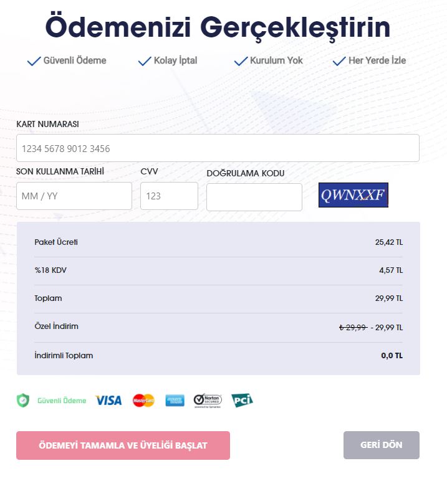
Task: Click the Kurulum Yok checkmark icon
Action: coord(241,60)
